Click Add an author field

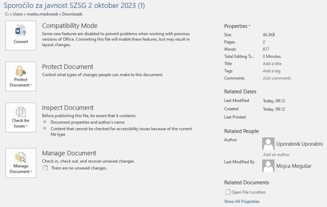click(x=276, y=155)
